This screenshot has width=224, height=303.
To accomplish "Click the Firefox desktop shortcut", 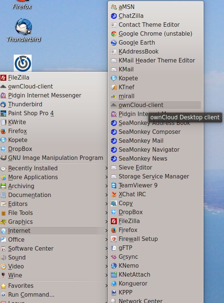I will pos(22,5).
